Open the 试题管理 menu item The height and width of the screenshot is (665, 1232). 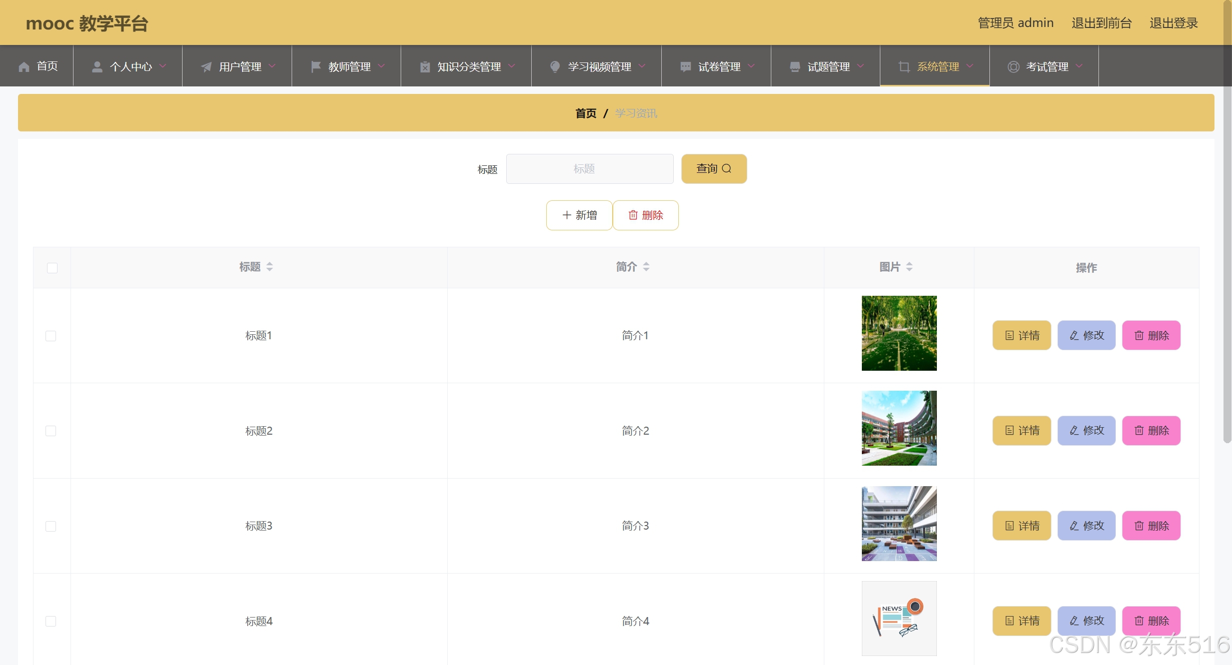click(x=828, y=67)
